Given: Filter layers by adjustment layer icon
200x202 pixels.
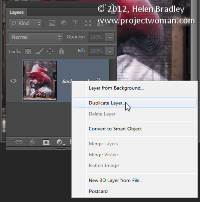Looking at the screenshot, I should (64, 23).
